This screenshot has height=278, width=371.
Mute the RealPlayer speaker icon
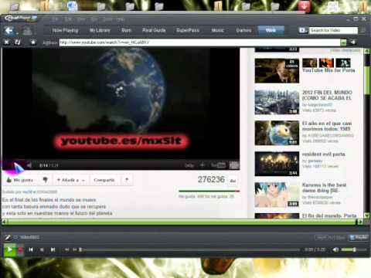tap(335, 249)
